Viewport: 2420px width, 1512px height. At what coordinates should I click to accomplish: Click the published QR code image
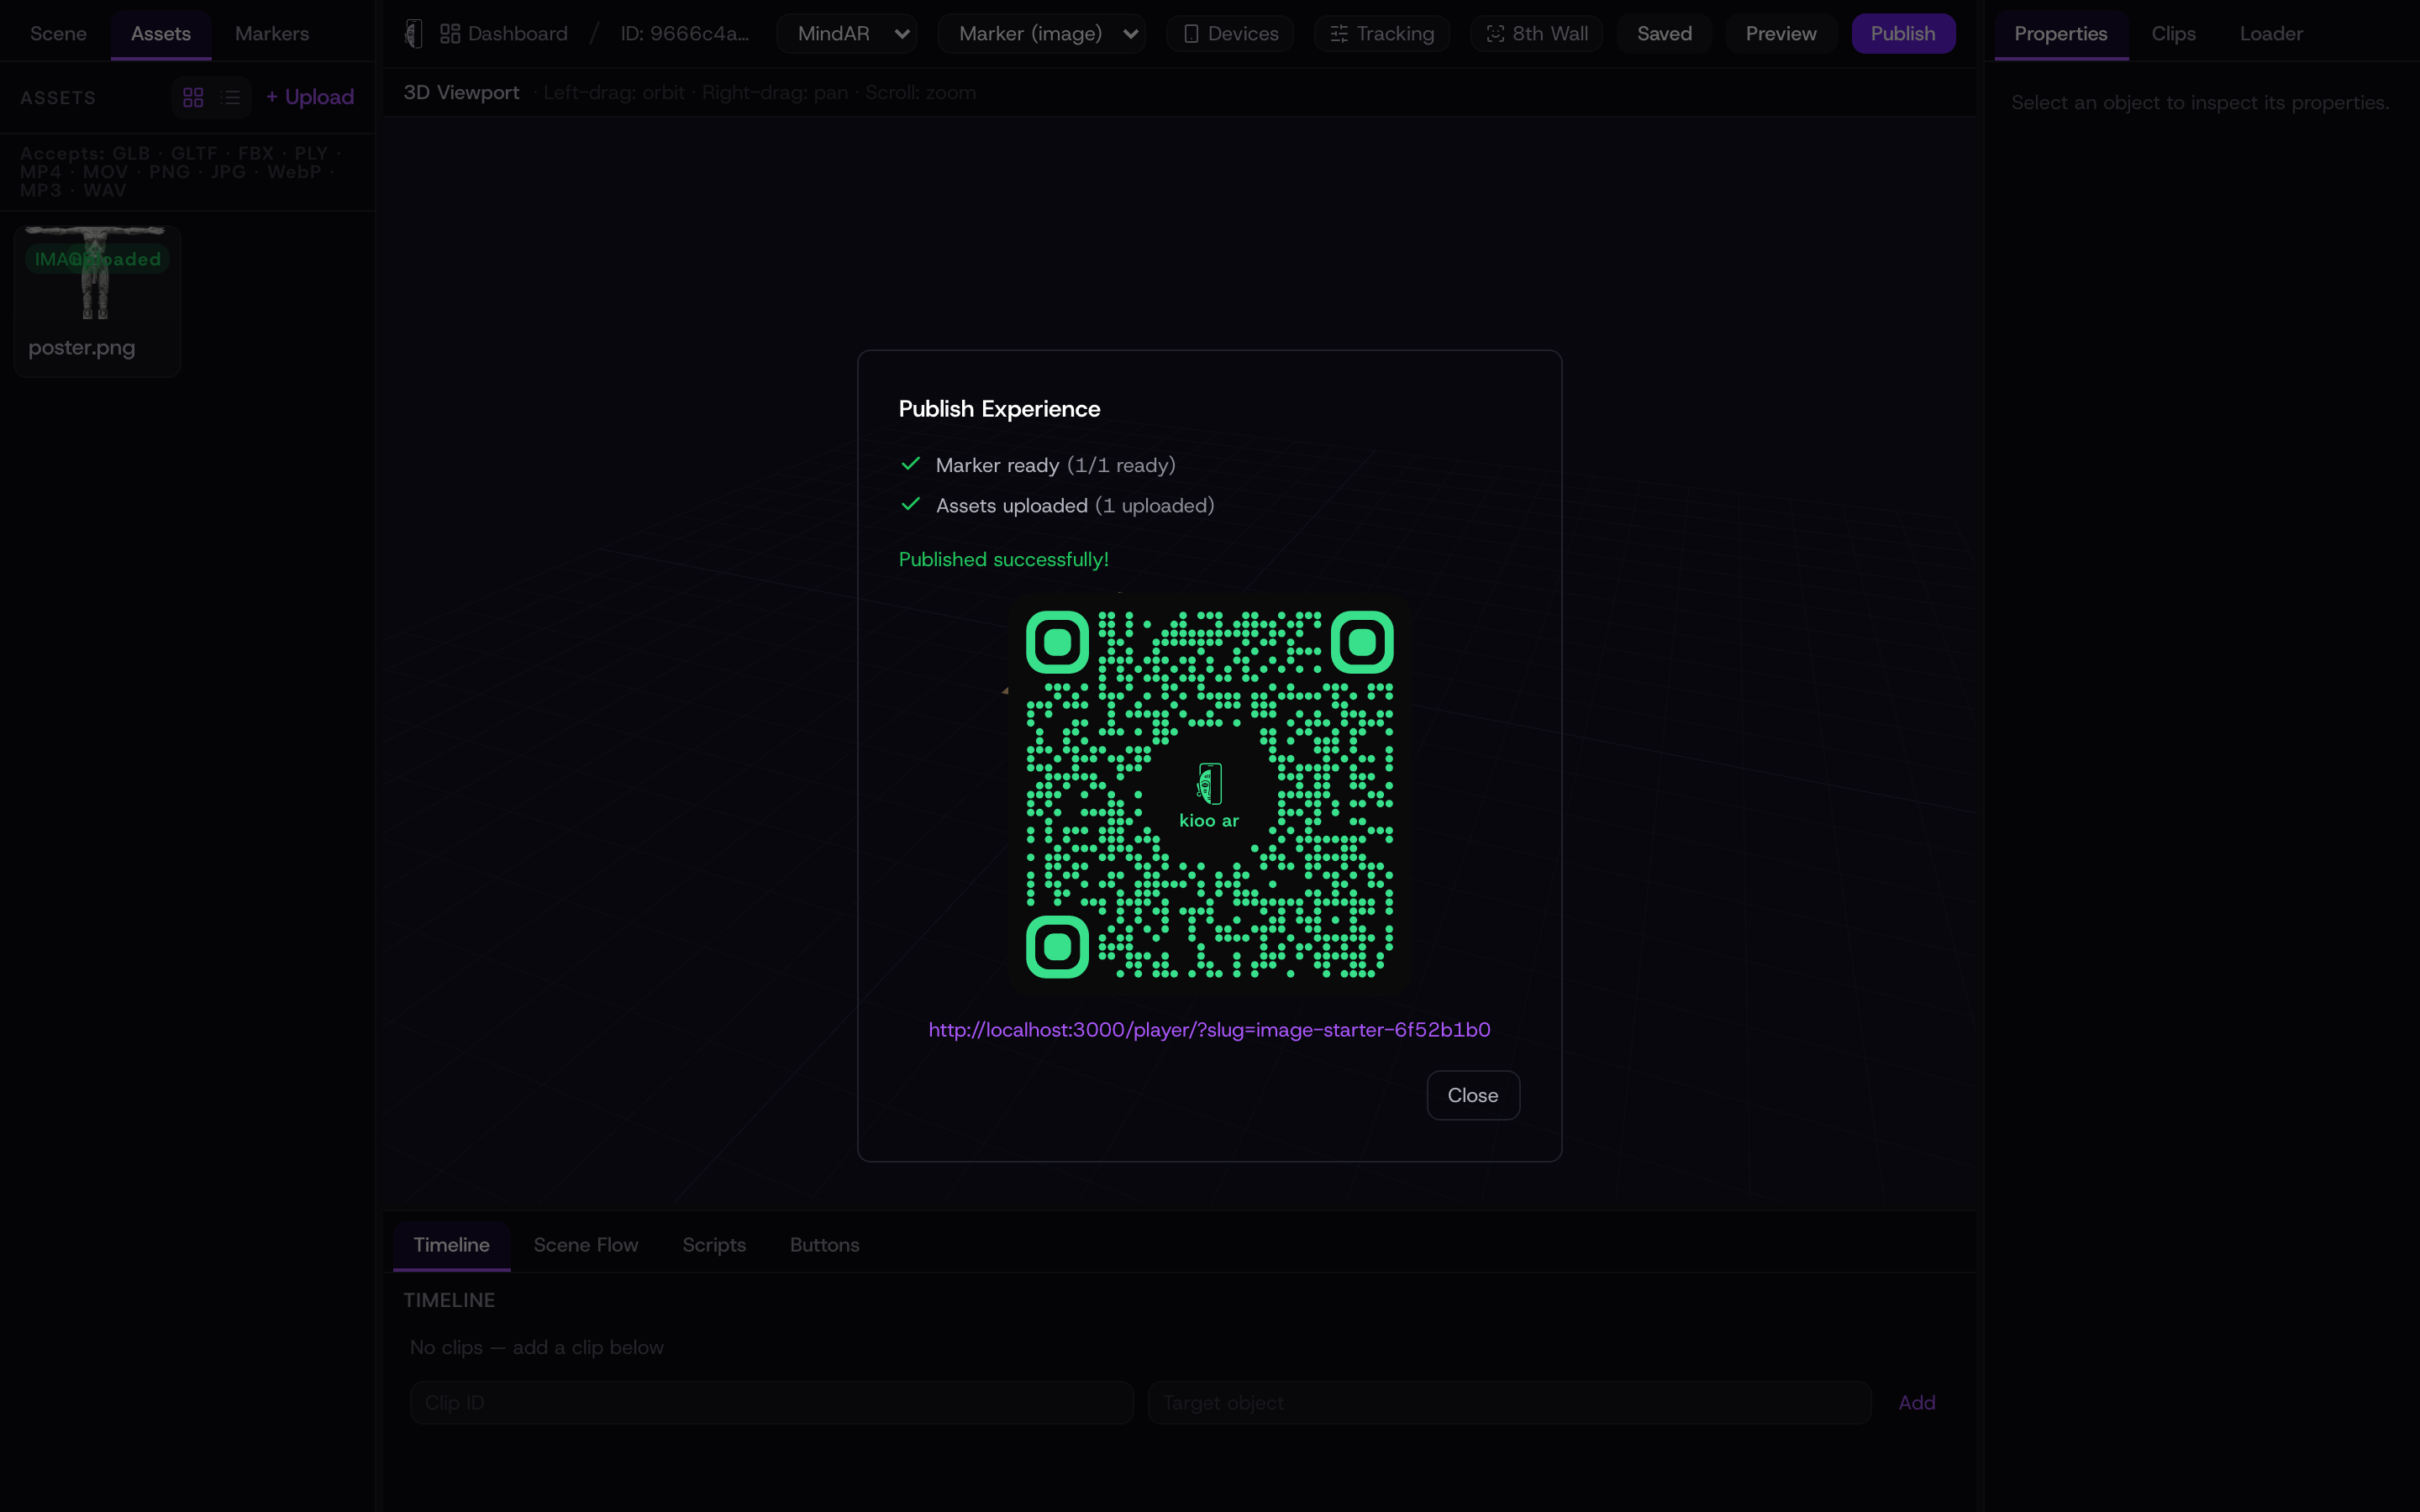tap(1209, 794)
